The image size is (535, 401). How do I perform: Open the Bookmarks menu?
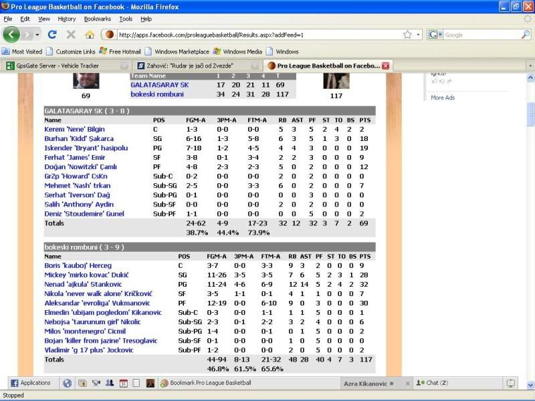pos(97,19)
